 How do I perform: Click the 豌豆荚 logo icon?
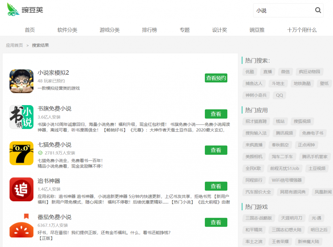[x=13, y=9]
